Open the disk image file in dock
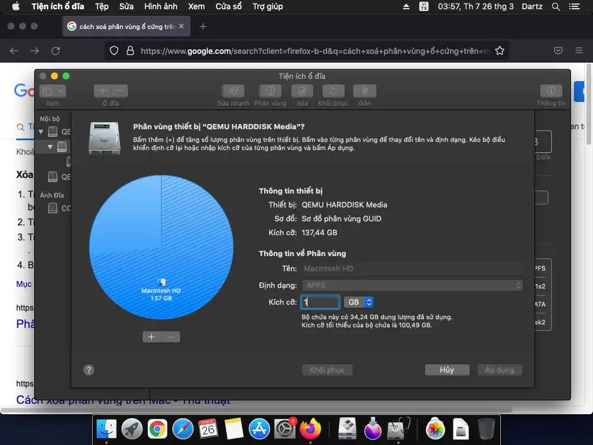 (x=460, y=429)
